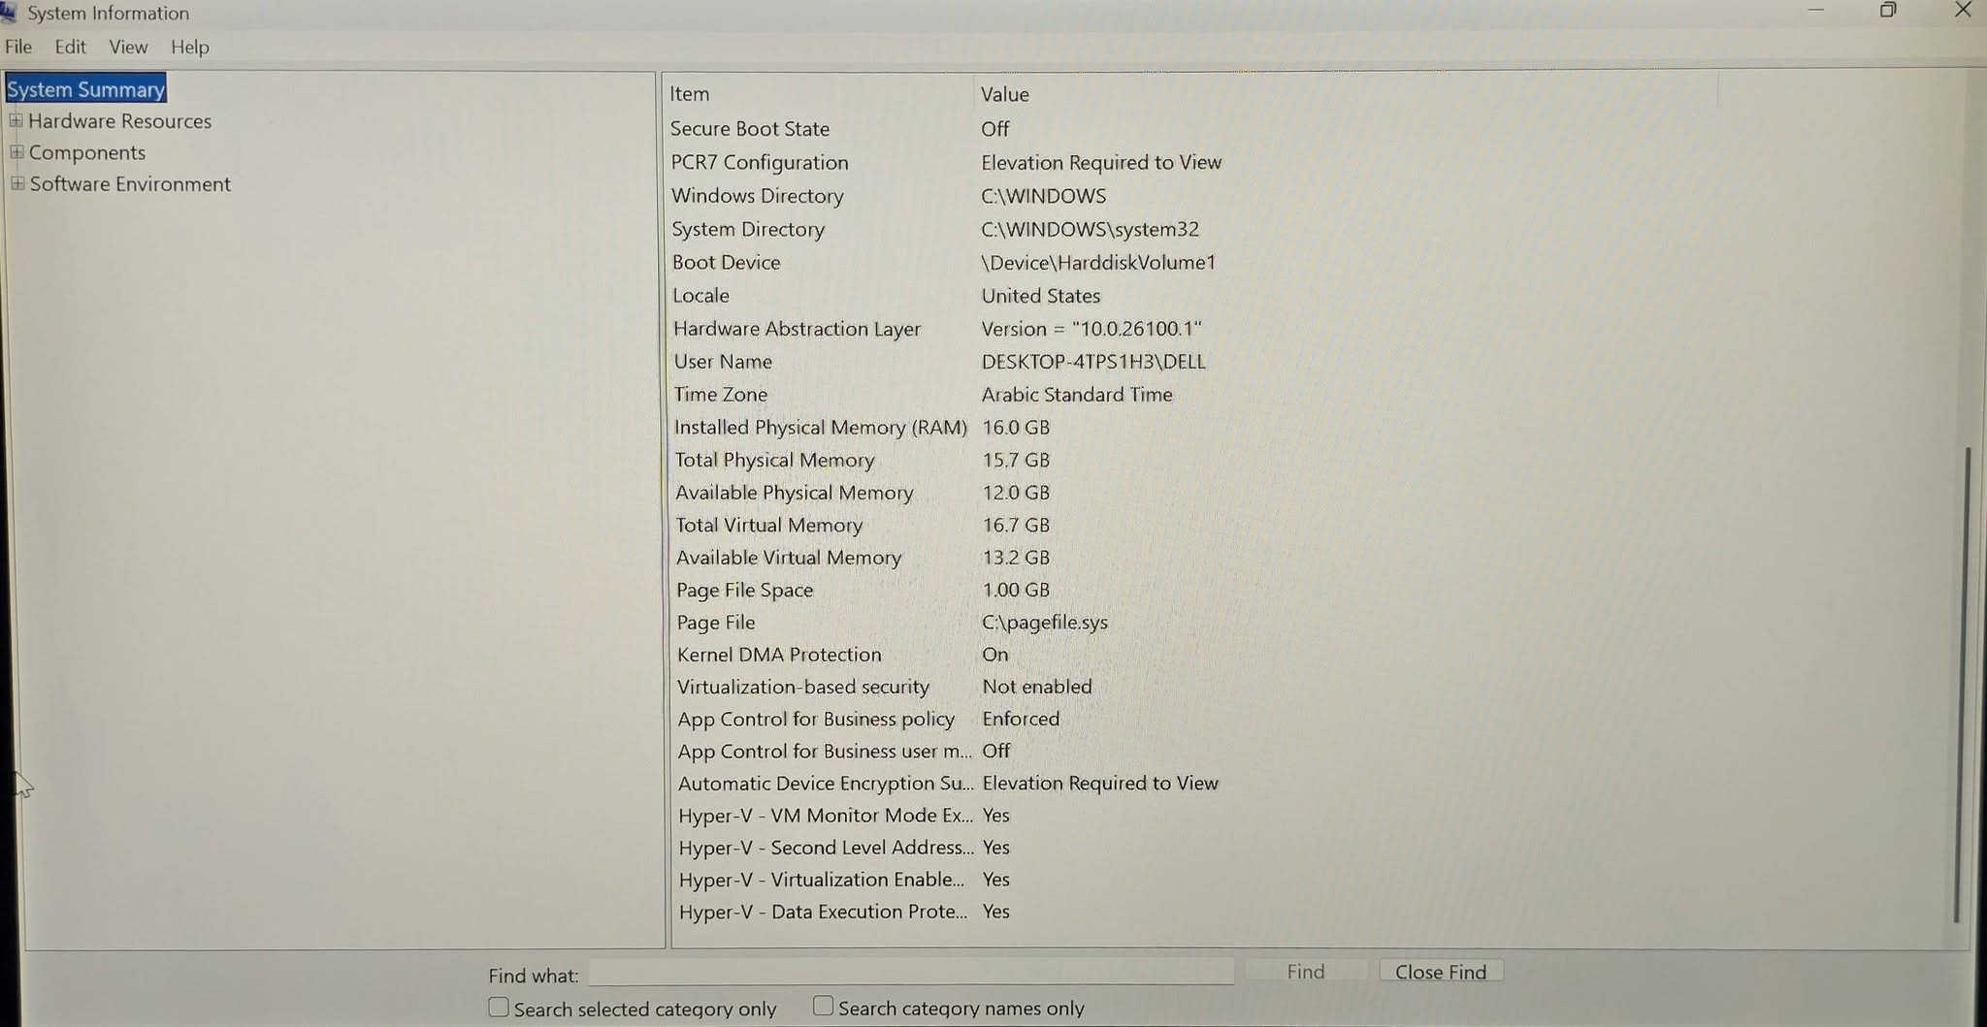1987x1027 pixels.
Task: Click the System Information title bar icon
Action: coord(8,13)
